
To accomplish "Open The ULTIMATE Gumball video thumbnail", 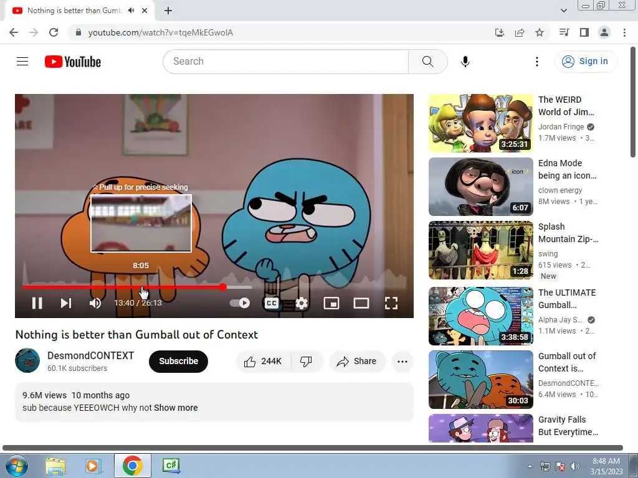I will (480, 316).
